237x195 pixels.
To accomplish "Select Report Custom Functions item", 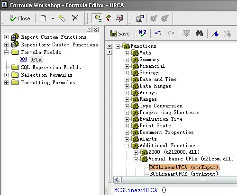I will tap(54, 37).
